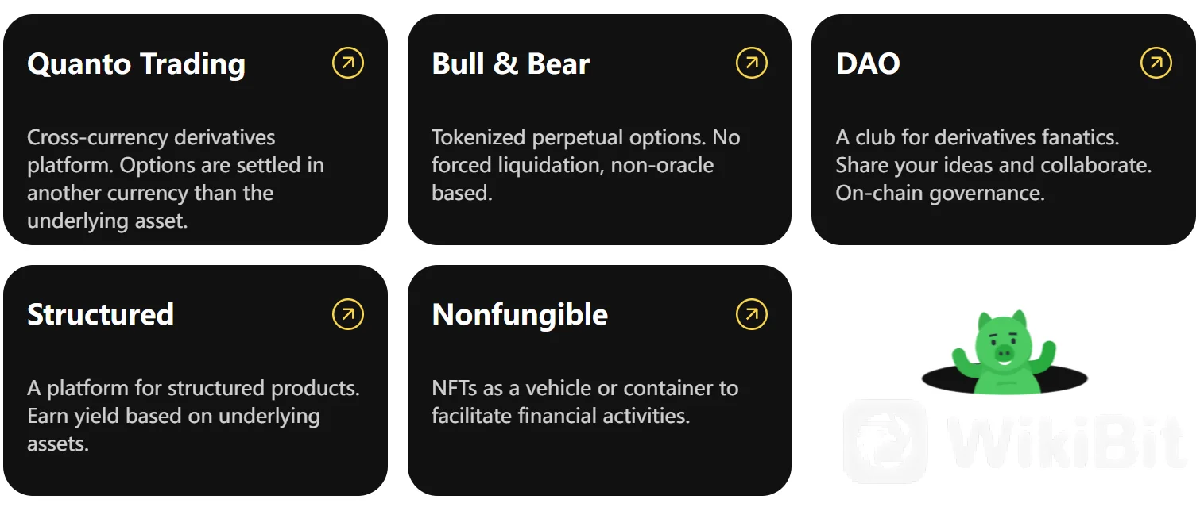Select the Quanto Trading heading
The image size is (1204, 507).
[x=136, y=64]
